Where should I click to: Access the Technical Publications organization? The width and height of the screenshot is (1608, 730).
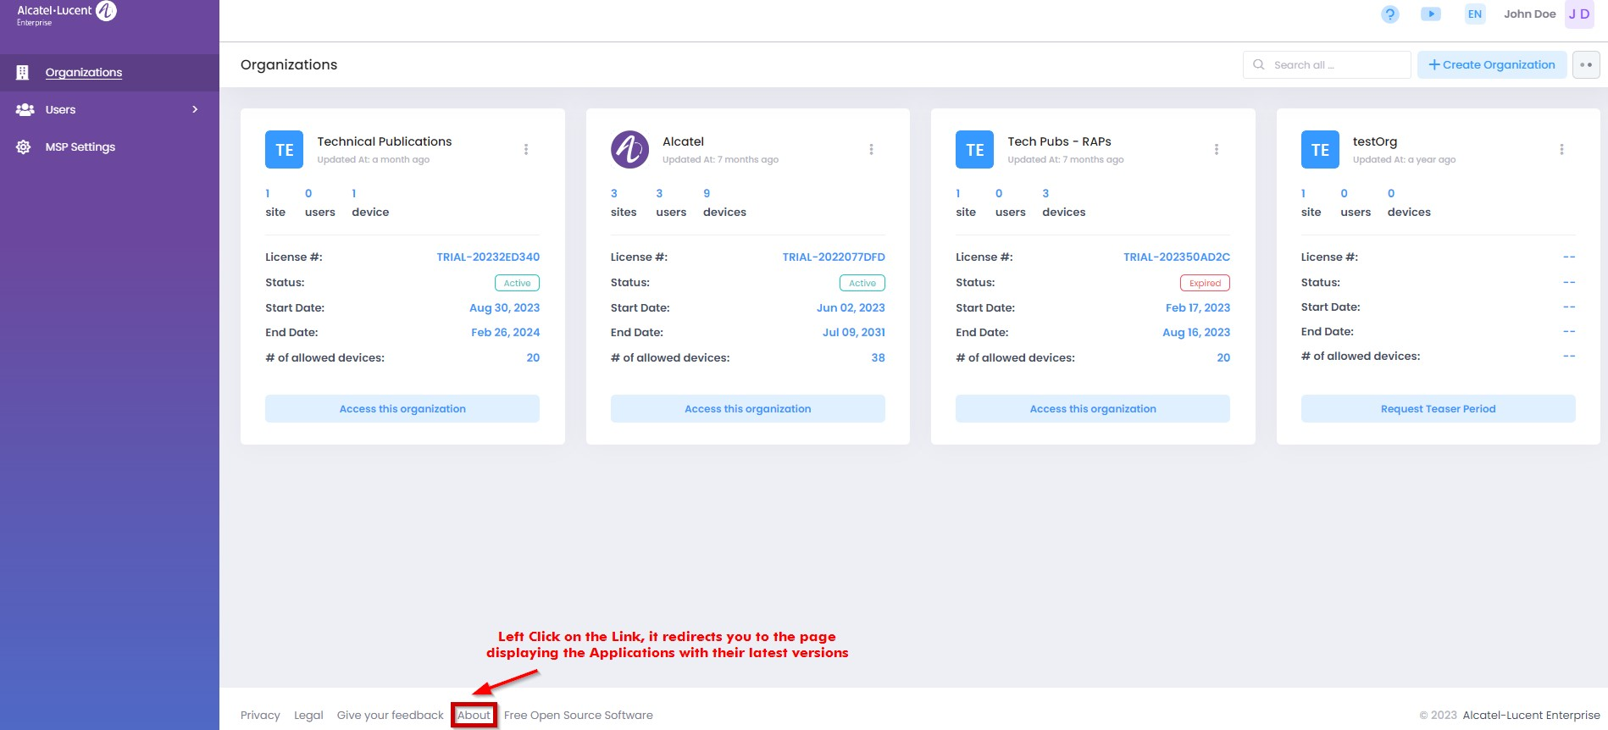pyautogui.click(x=402, y=409)
